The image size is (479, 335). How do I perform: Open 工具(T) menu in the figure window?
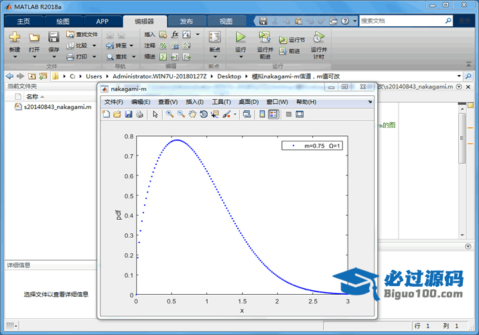click(x=222, y=102)
